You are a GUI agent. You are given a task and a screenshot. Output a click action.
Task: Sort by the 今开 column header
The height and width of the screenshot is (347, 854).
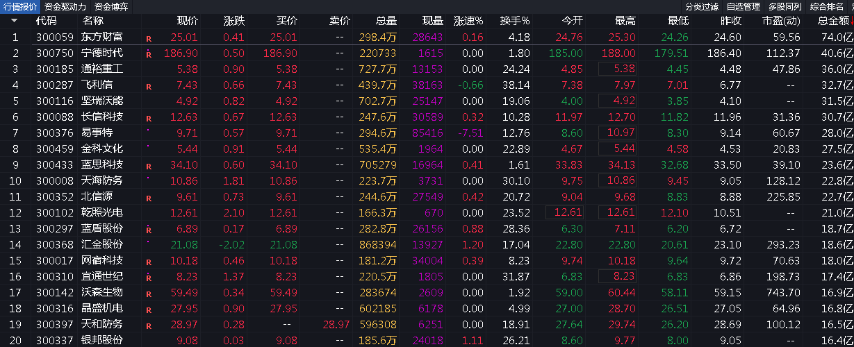point(573,21)
